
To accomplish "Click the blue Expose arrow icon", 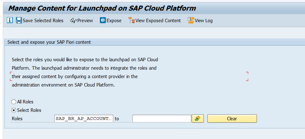I will click(x=103, y=21).
